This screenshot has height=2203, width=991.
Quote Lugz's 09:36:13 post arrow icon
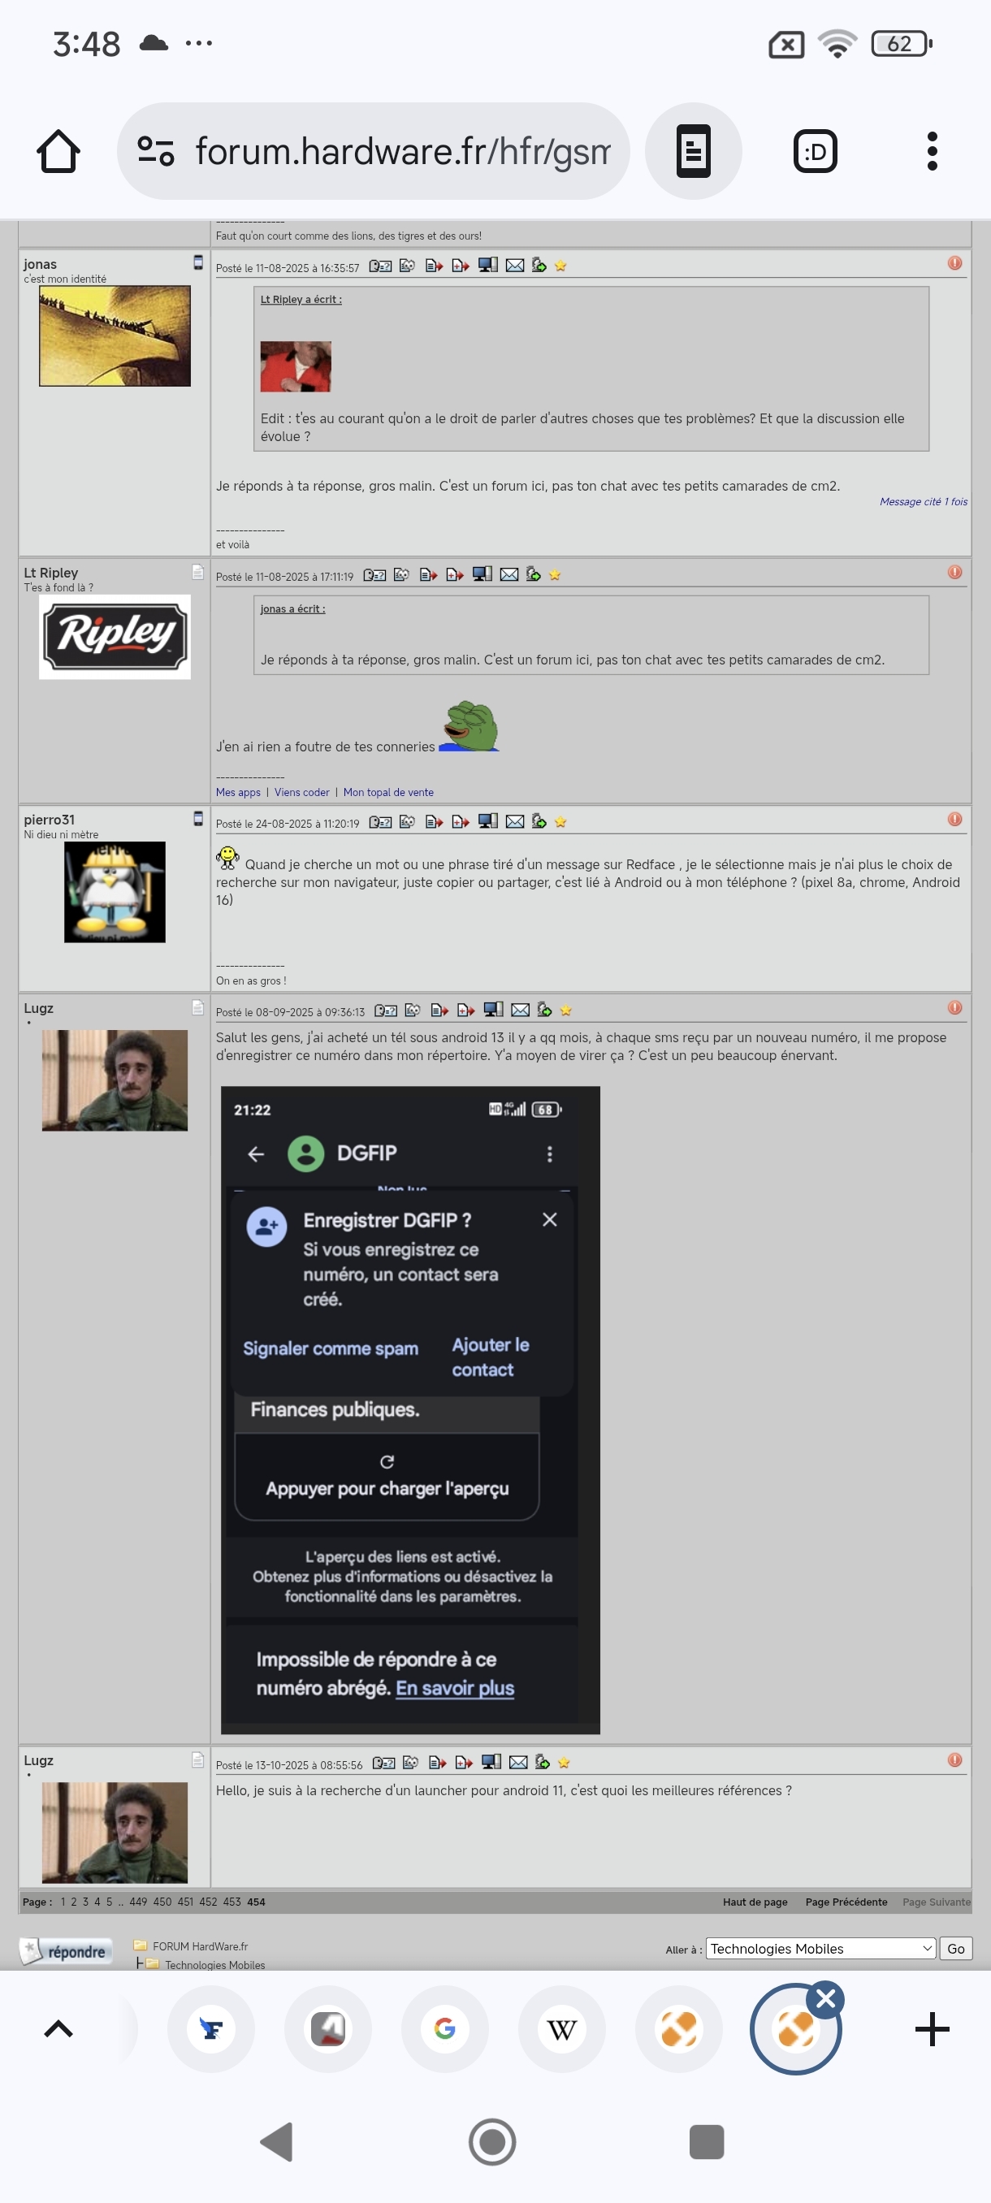click(439, 1010)
